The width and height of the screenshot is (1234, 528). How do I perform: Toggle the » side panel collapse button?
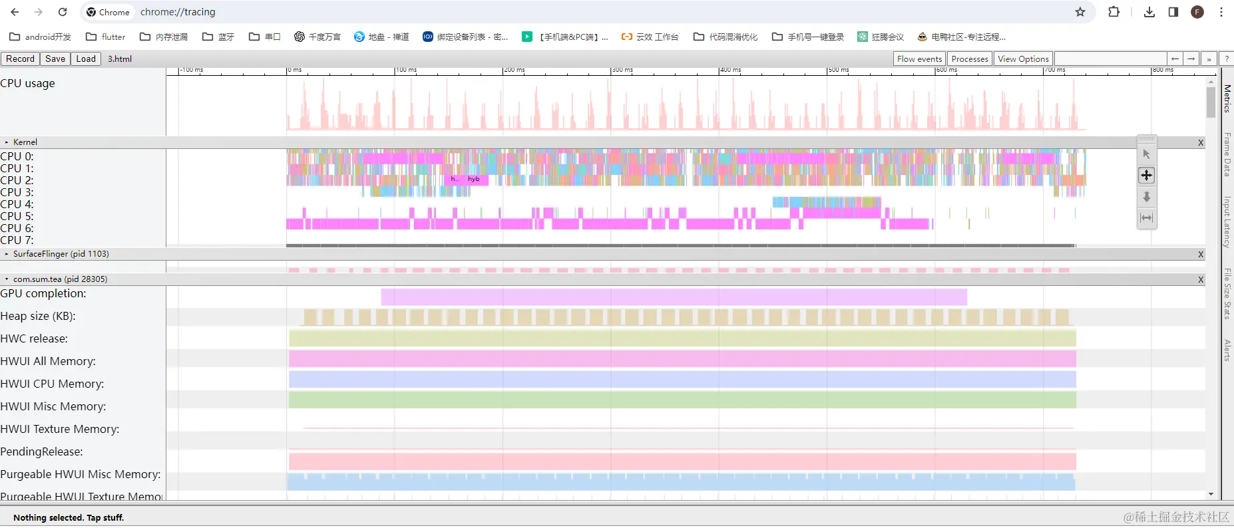[x=1209, y=59]
